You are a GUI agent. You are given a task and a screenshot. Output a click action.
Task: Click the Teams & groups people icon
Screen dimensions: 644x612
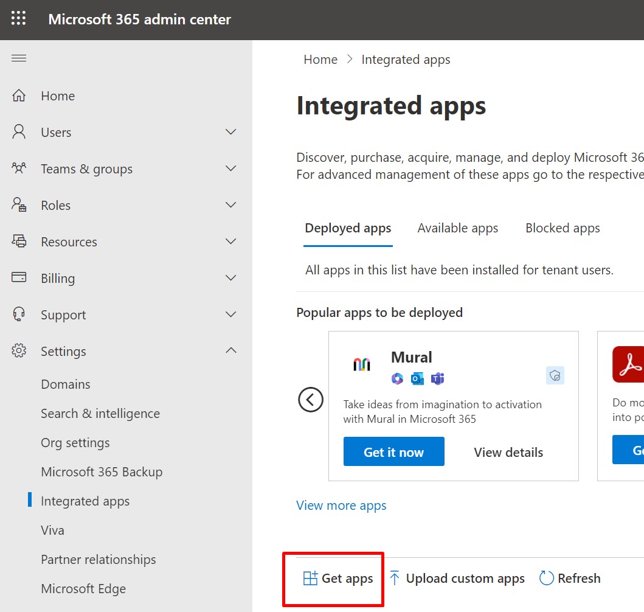(x=19, y=168)
